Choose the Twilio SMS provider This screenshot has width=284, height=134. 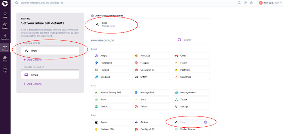click(x=151, y=107)
